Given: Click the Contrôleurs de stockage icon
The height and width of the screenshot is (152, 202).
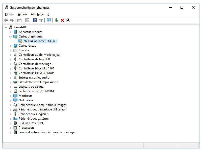Looking at the screenshot, I should pyautogui.click(x=15, y=64).
